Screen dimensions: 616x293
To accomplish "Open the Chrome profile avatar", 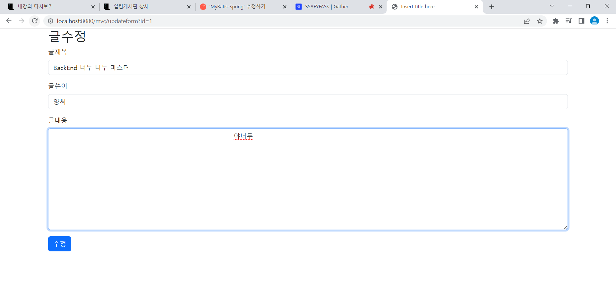I will [595, 21].
